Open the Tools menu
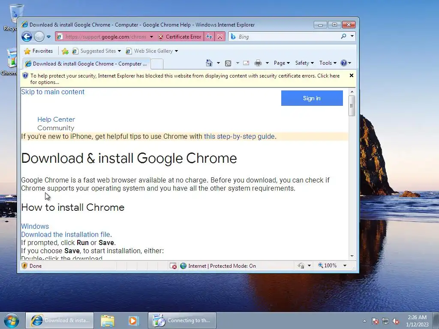Screen dimensions: 439x329 [x=328, y=63]
